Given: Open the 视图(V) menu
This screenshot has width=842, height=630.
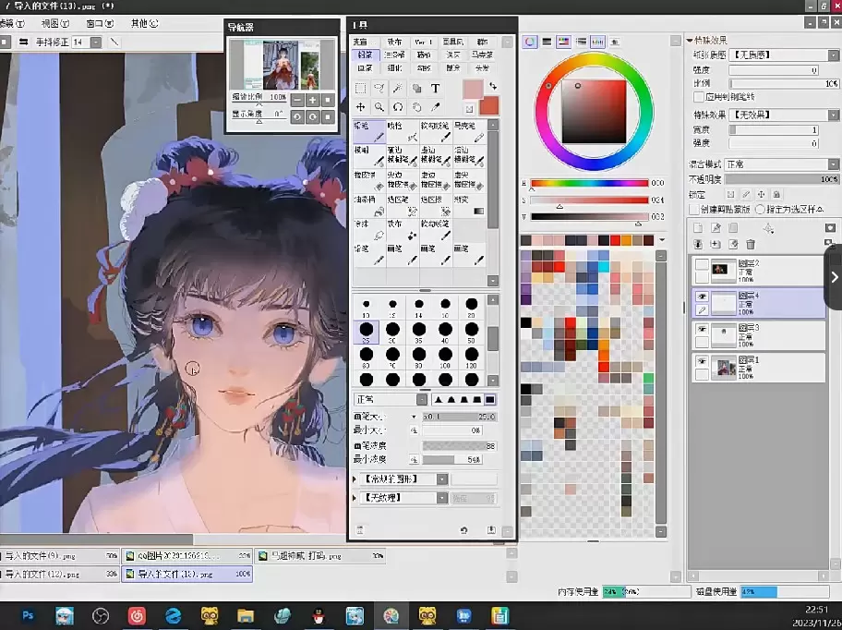Looking at the screenshot, I should pos(55,24).
